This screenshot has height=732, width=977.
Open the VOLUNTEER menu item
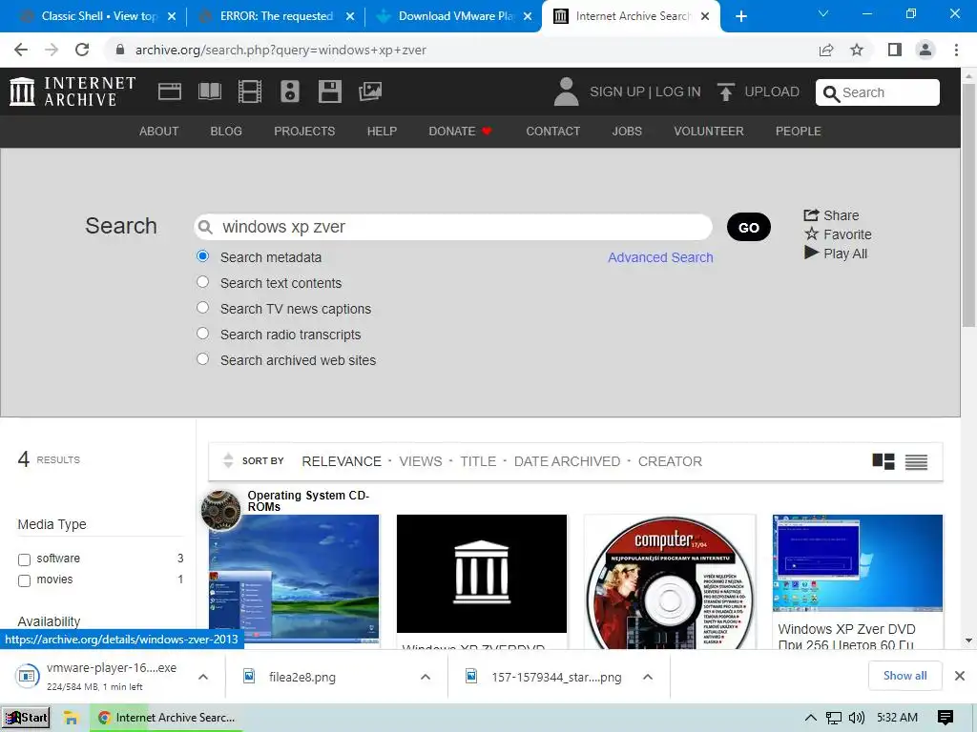709,132
